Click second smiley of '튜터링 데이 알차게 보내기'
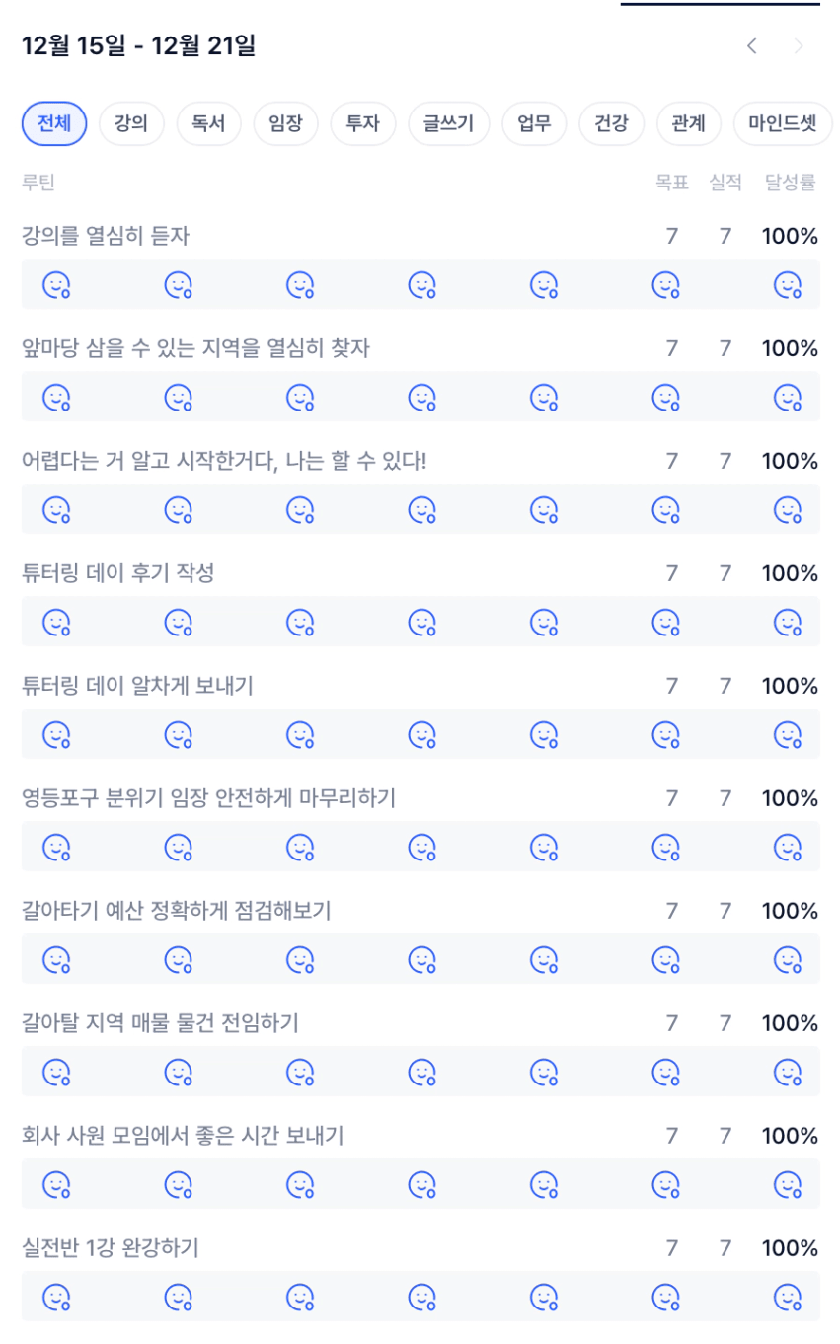Screen dimensions: 840x1344 178,735
